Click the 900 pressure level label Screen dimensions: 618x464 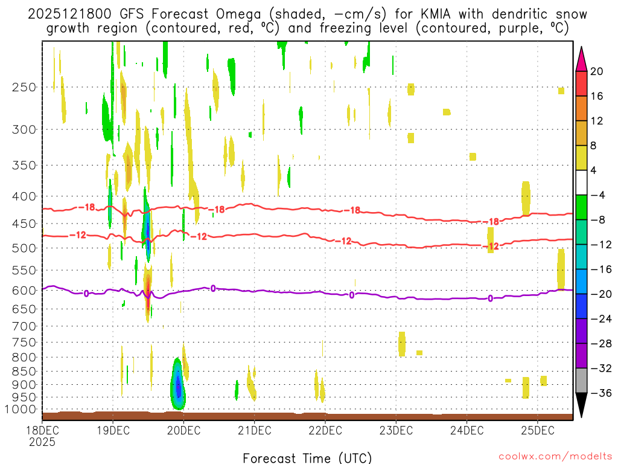coord(24,385)
